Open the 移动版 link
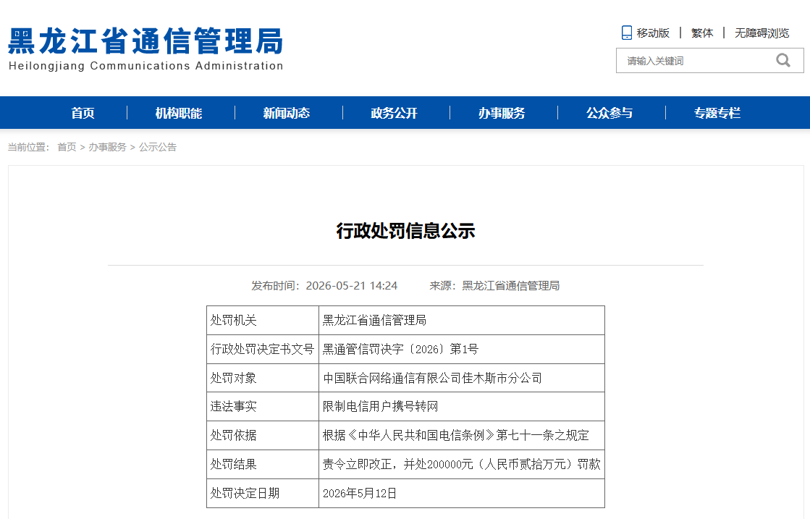 (x=653, y=33)
